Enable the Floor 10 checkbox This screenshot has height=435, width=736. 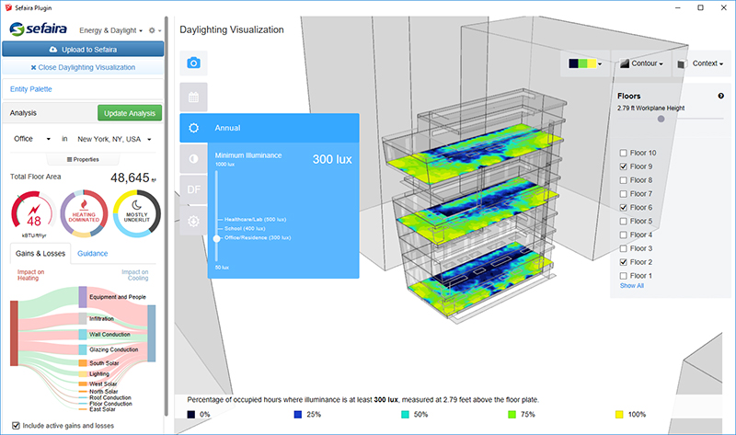pyautogui.click(x=625, y=153)
